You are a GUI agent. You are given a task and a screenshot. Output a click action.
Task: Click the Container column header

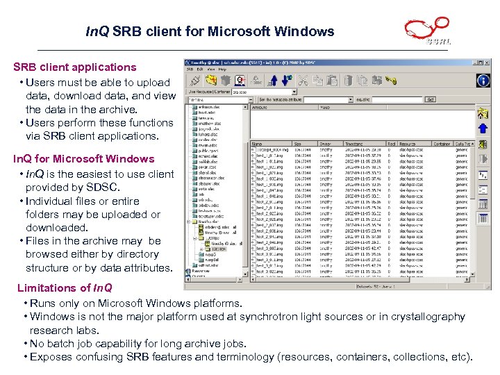(x=443, y=144)
